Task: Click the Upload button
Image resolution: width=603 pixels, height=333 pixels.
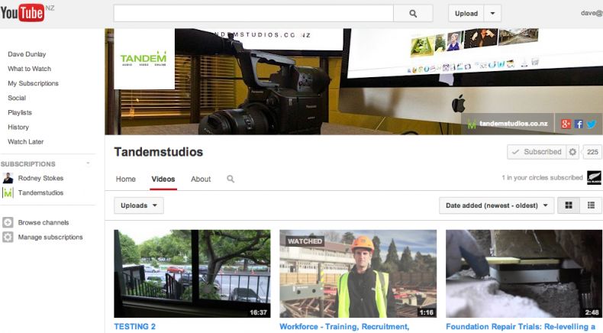Action: (x=466, y=14)
